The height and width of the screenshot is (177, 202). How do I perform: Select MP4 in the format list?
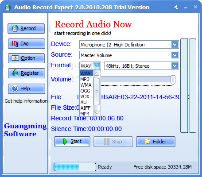pos(86,114)
